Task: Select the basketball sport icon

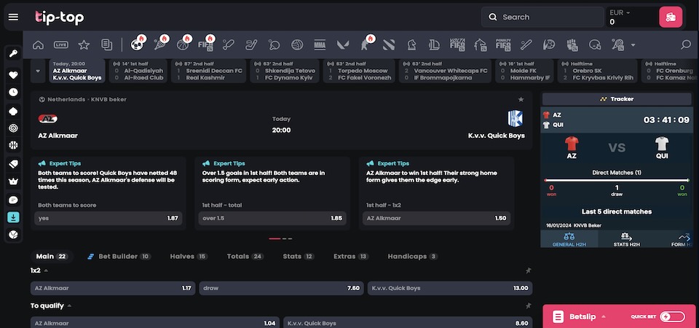Action: click(x=182, y=44)
